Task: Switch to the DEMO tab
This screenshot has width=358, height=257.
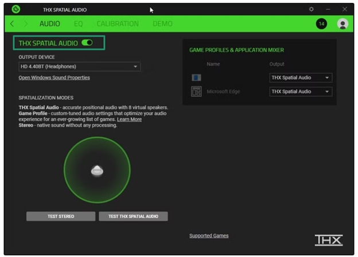Action: (x=162, y=23)
